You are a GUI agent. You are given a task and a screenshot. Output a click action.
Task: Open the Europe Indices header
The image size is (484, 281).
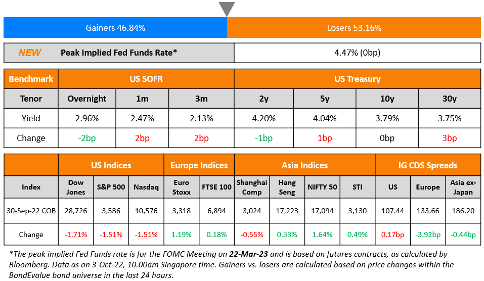pyautogui.click(x=199, y=165)
